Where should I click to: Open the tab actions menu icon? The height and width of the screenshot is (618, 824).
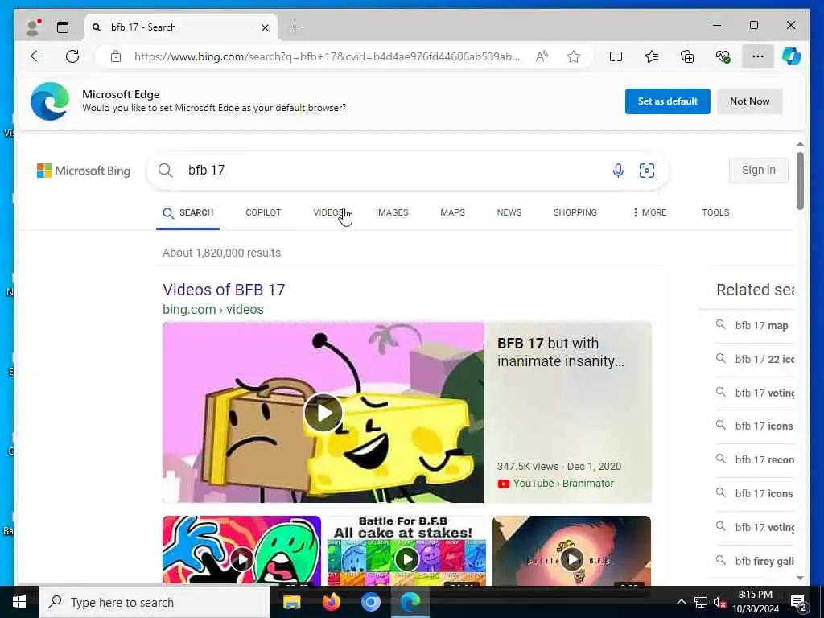pyautogui.click(x=63, y=27)
